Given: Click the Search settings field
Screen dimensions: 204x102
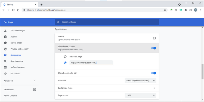Looking at the screenshot, I should coord(107,22).
